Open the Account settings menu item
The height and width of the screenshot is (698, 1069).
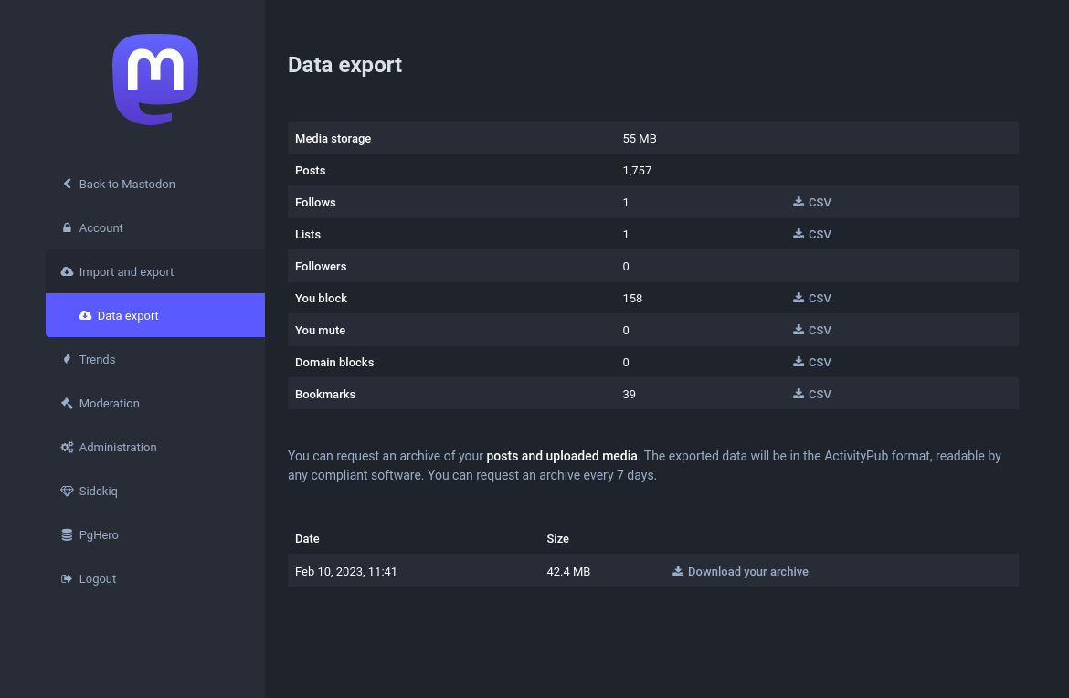click(x=154, y=227)
